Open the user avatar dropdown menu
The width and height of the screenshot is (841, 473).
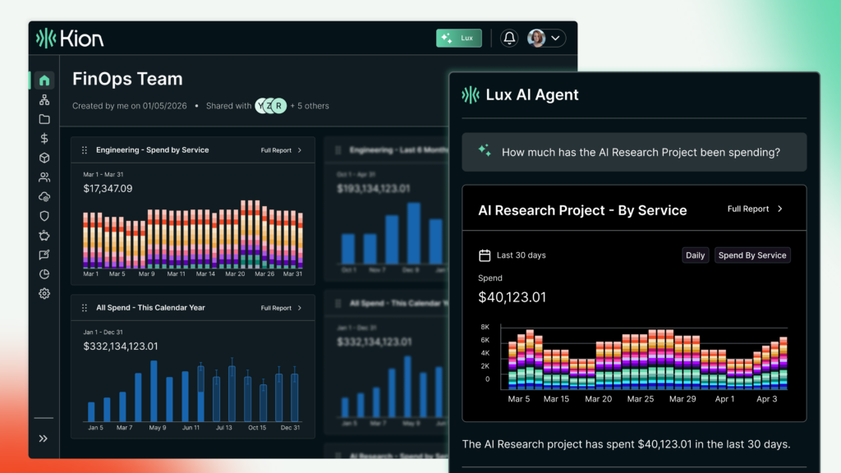tap(546, 38)
